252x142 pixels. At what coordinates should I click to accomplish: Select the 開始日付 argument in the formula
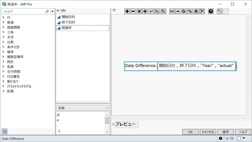tap(167, 66)
